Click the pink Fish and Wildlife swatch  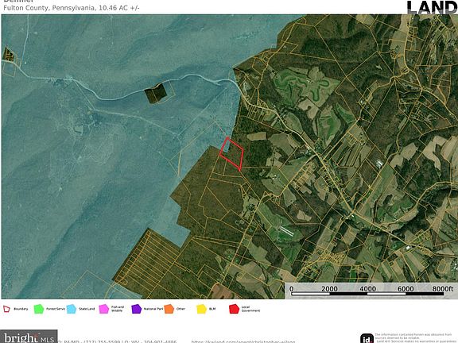[103, 309]
